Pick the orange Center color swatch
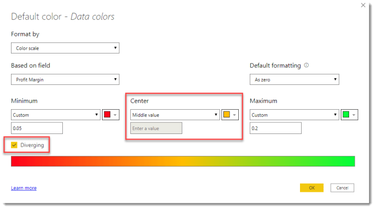The image size is (375, 209). [227, 115]
